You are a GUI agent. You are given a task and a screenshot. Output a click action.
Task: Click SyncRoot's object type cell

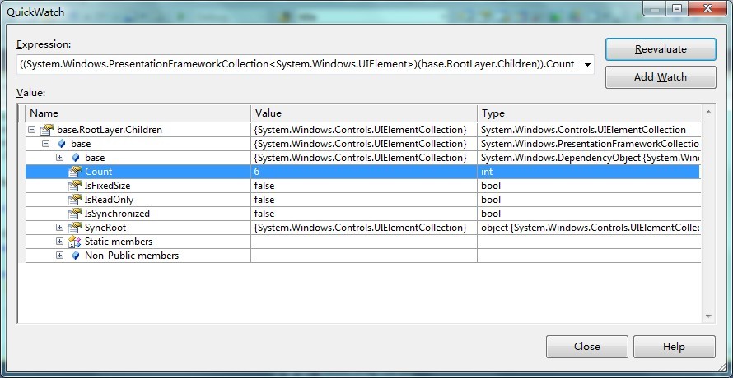pyautogui.click(x=589, y=228)
